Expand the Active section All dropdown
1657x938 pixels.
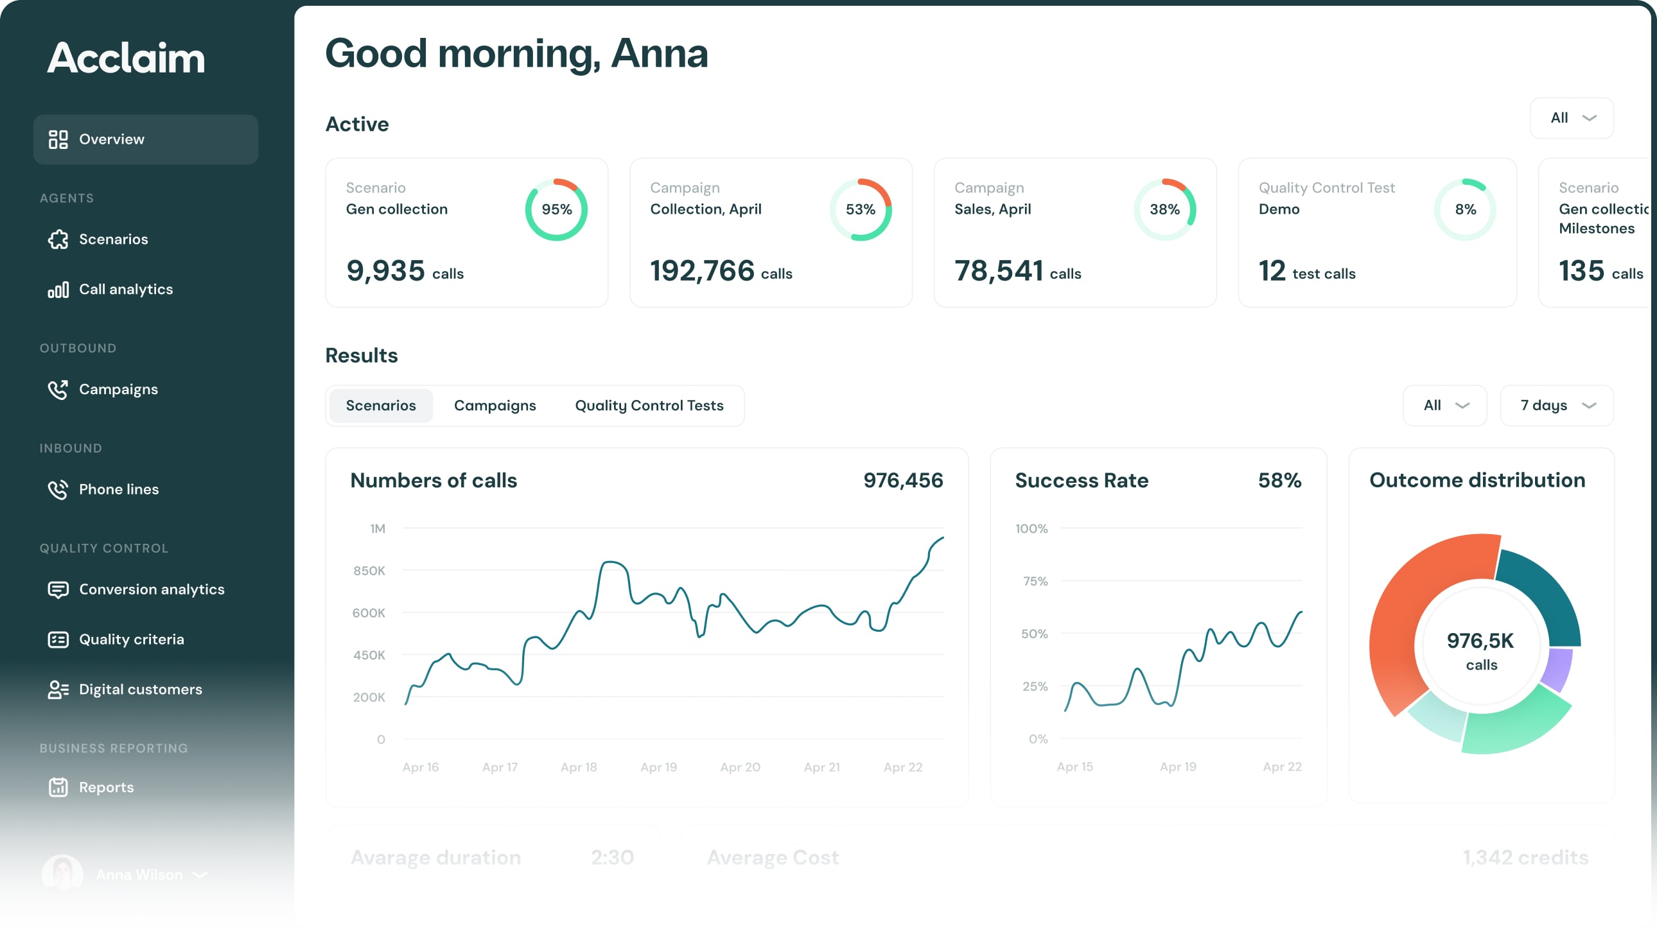coord(1572,118)
